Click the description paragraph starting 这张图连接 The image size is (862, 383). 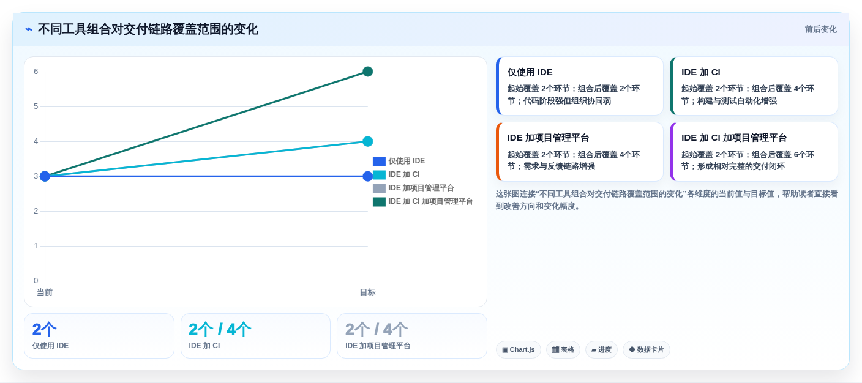click(667, 200)
